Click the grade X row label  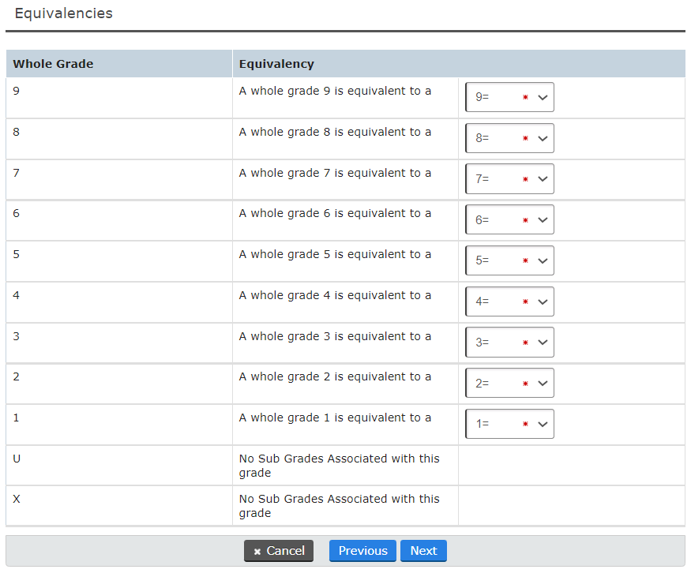[x=17, y=499]
